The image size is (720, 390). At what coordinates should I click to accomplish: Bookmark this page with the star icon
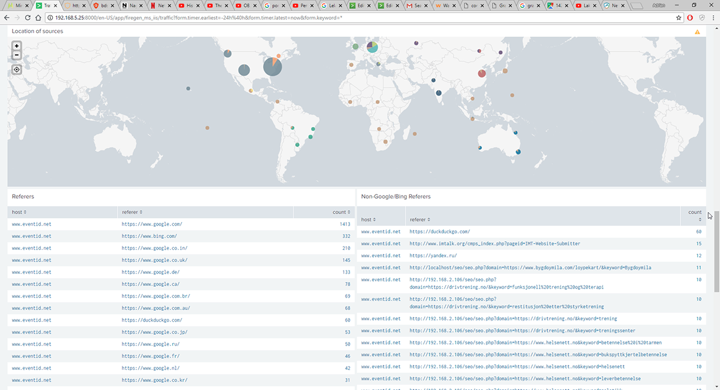coord(678,18)
